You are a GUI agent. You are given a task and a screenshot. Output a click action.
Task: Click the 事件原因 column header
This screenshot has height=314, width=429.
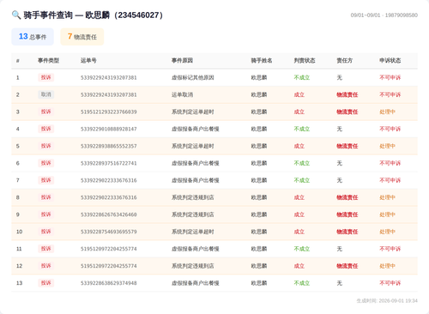(182, 60)
